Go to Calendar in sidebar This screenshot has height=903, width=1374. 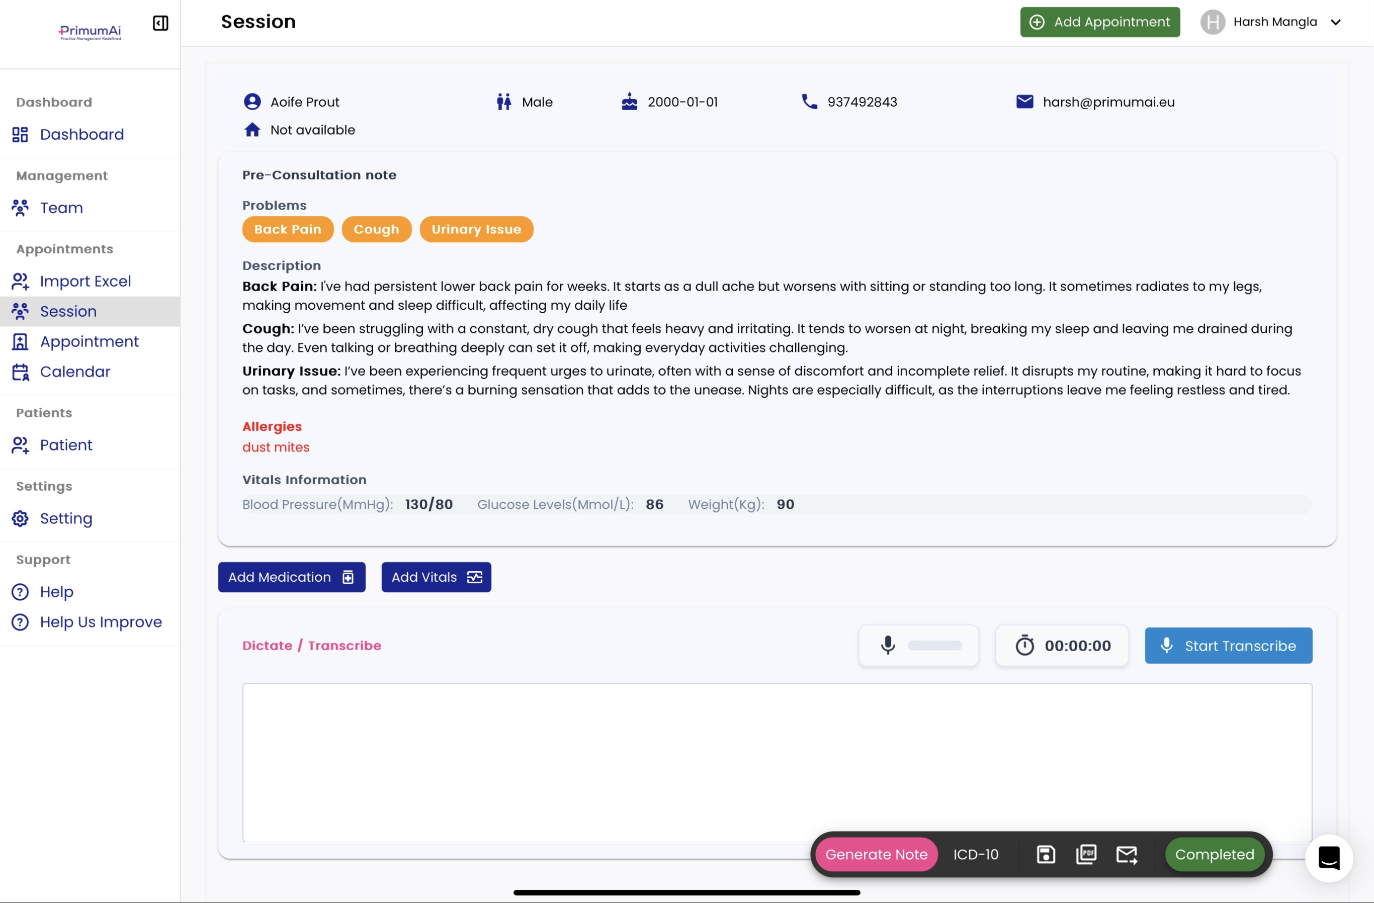pos(75,372)
